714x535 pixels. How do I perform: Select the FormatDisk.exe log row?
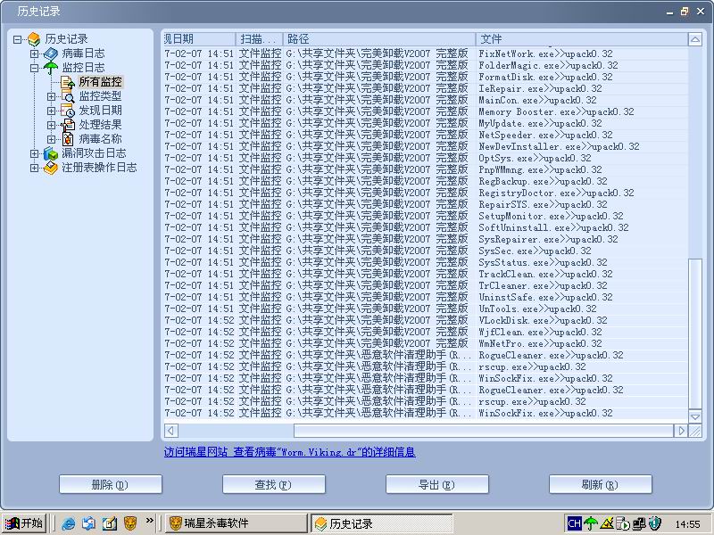pos(426,77)
